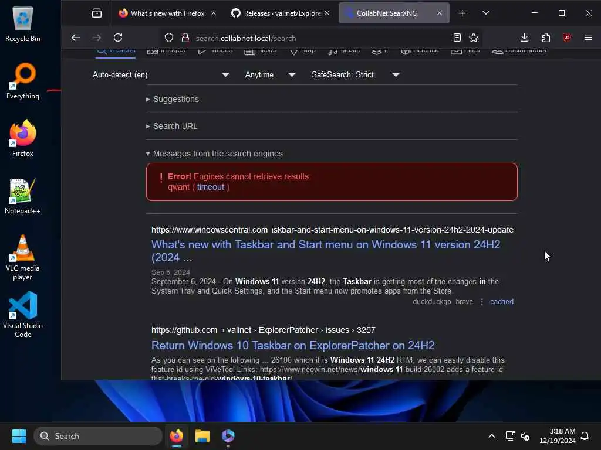
Task: Toggle reader view icon in the address bar
Action: coord(457,37)
